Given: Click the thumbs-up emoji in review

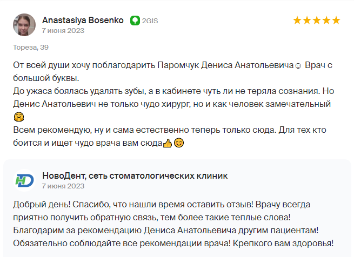Looking at the screenshot, I should (x=168, y=143).
